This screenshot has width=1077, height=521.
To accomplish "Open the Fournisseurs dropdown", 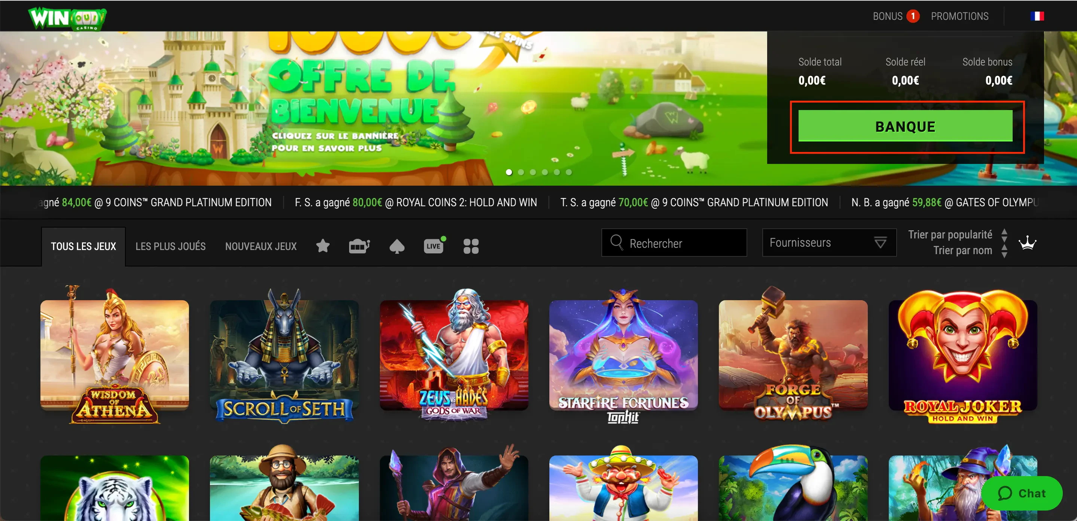I will [829, 243].
